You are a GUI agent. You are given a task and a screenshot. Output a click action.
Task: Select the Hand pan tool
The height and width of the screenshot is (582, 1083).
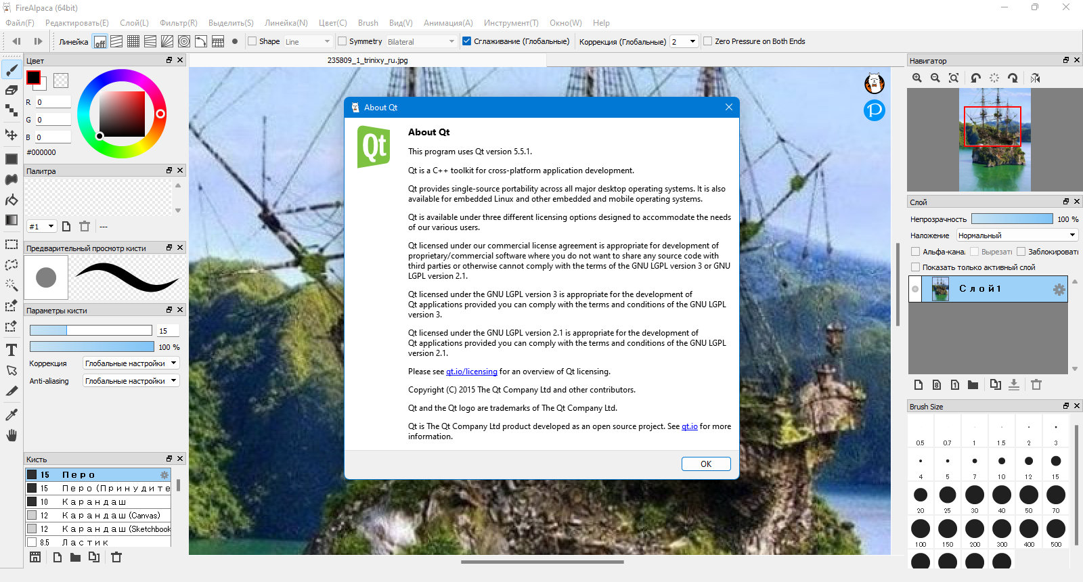pyautogui.click(x=12, y=434)
